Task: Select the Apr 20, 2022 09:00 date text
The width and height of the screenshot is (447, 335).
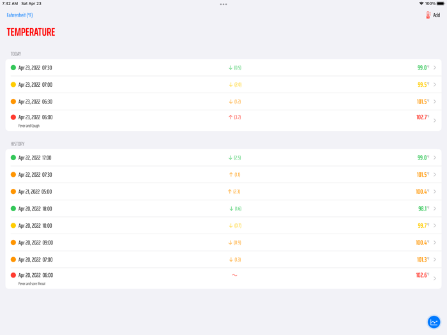Action: [x=36, y=242]
